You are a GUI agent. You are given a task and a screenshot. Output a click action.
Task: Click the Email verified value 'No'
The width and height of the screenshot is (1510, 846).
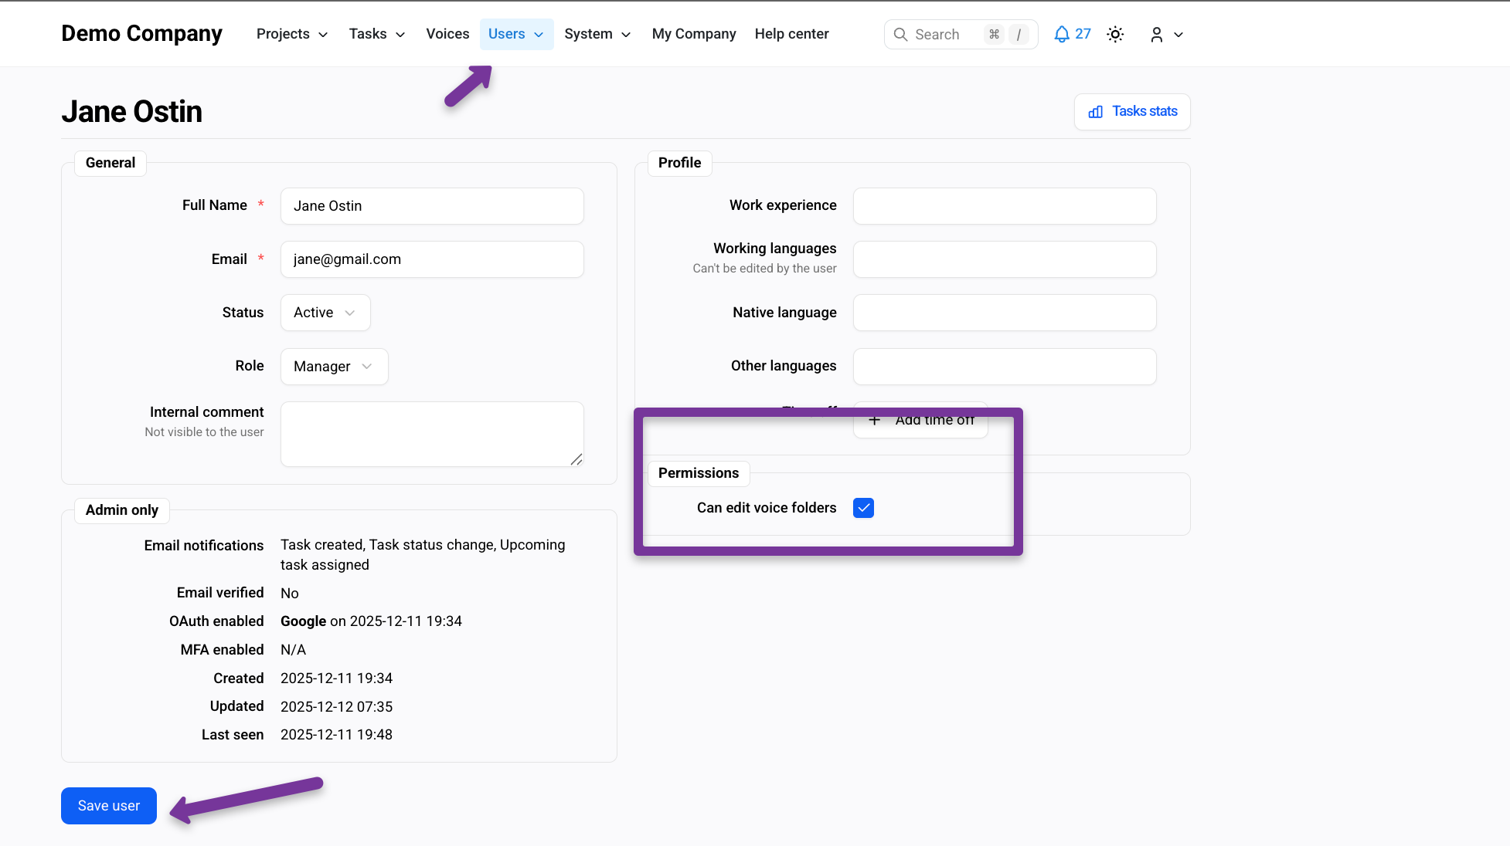tap(289, 594)
